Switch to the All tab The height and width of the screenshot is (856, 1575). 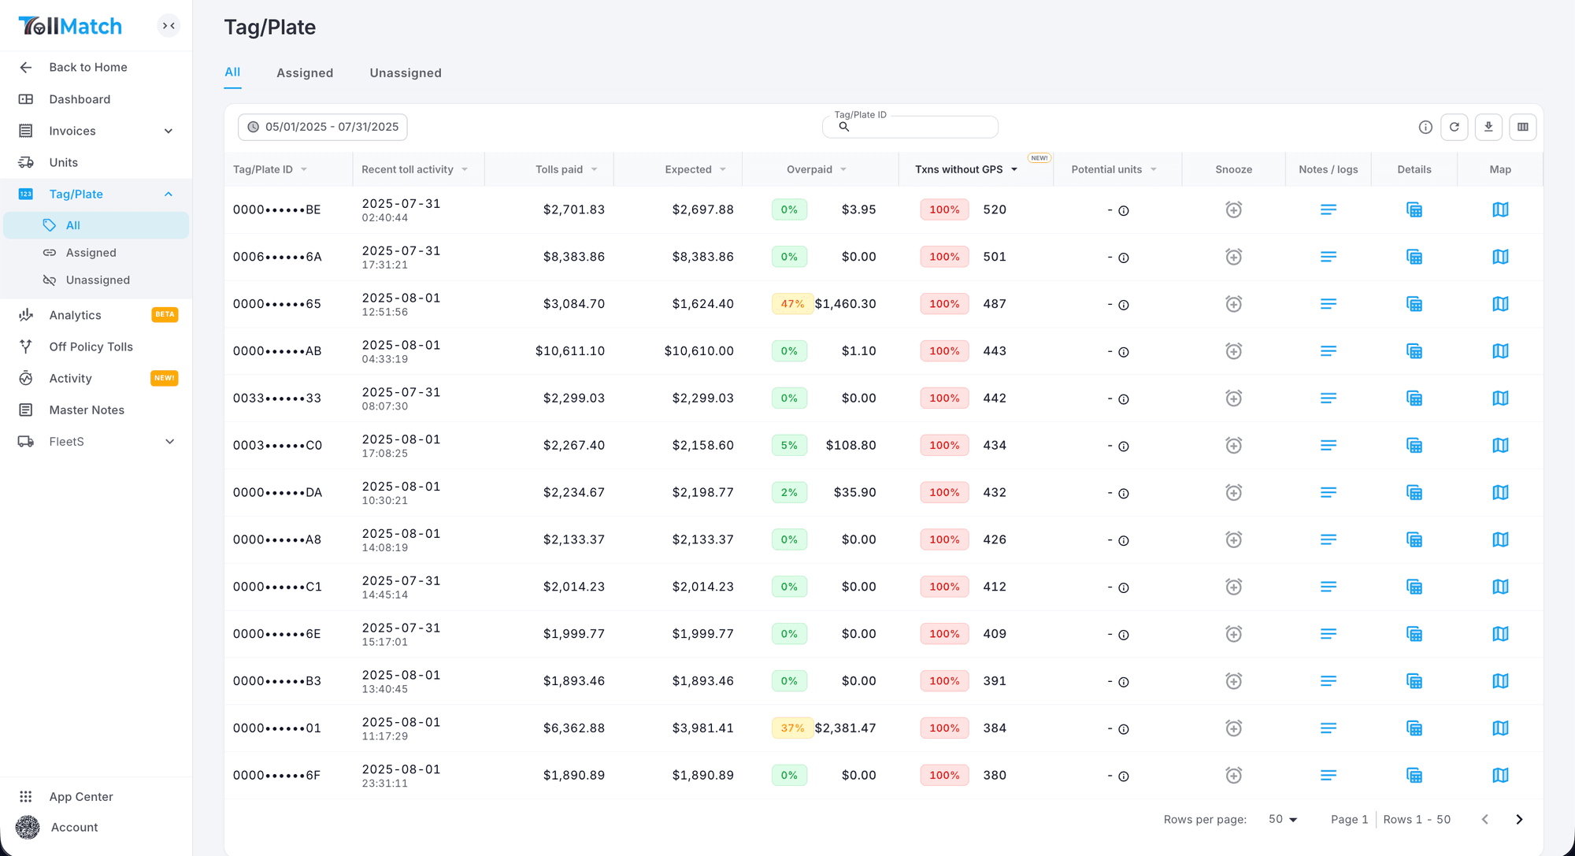pos(232,72)
